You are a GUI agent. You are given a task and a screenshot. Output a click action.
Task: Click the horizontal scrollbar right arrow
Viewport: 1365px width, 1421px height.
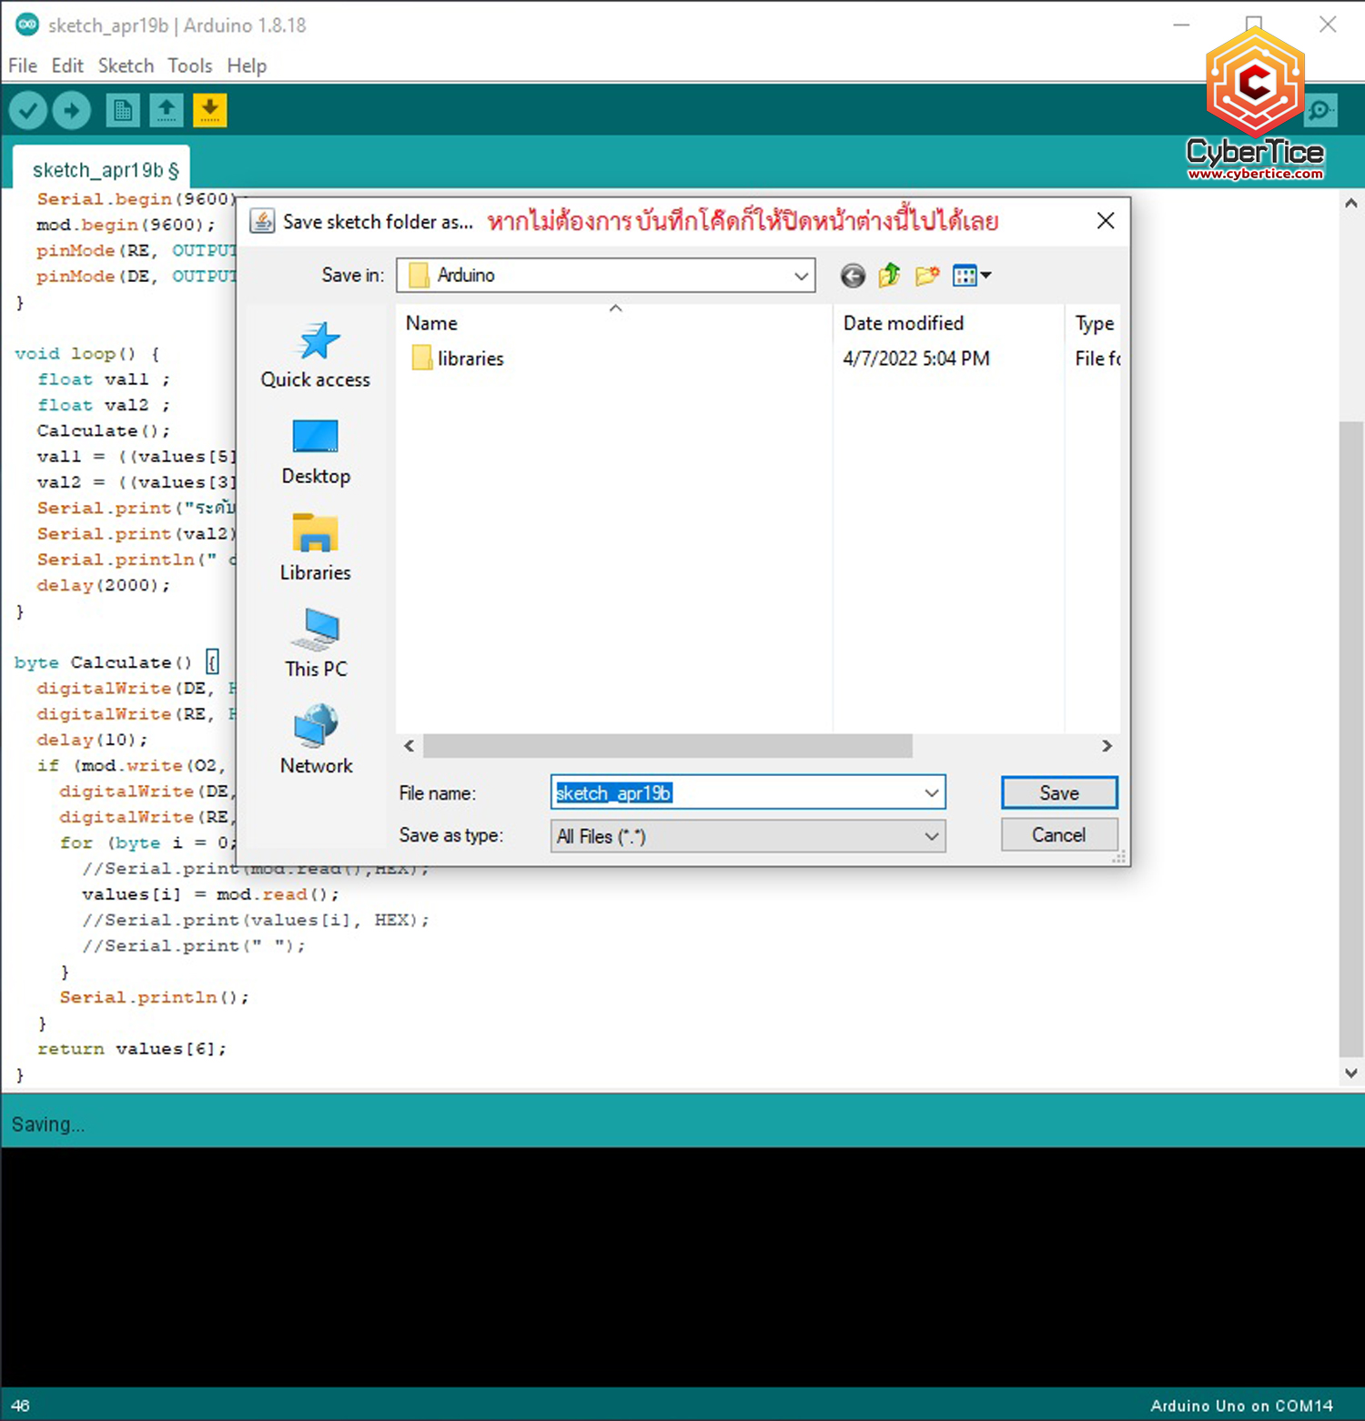pos(1107,745)
